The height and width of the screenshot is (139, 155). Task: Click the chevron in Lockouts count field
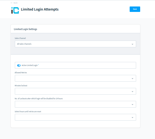(132, 104)
